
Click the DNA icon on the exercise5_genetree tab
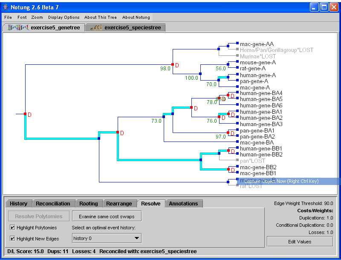pyautogui.click(x=17, y=28)
